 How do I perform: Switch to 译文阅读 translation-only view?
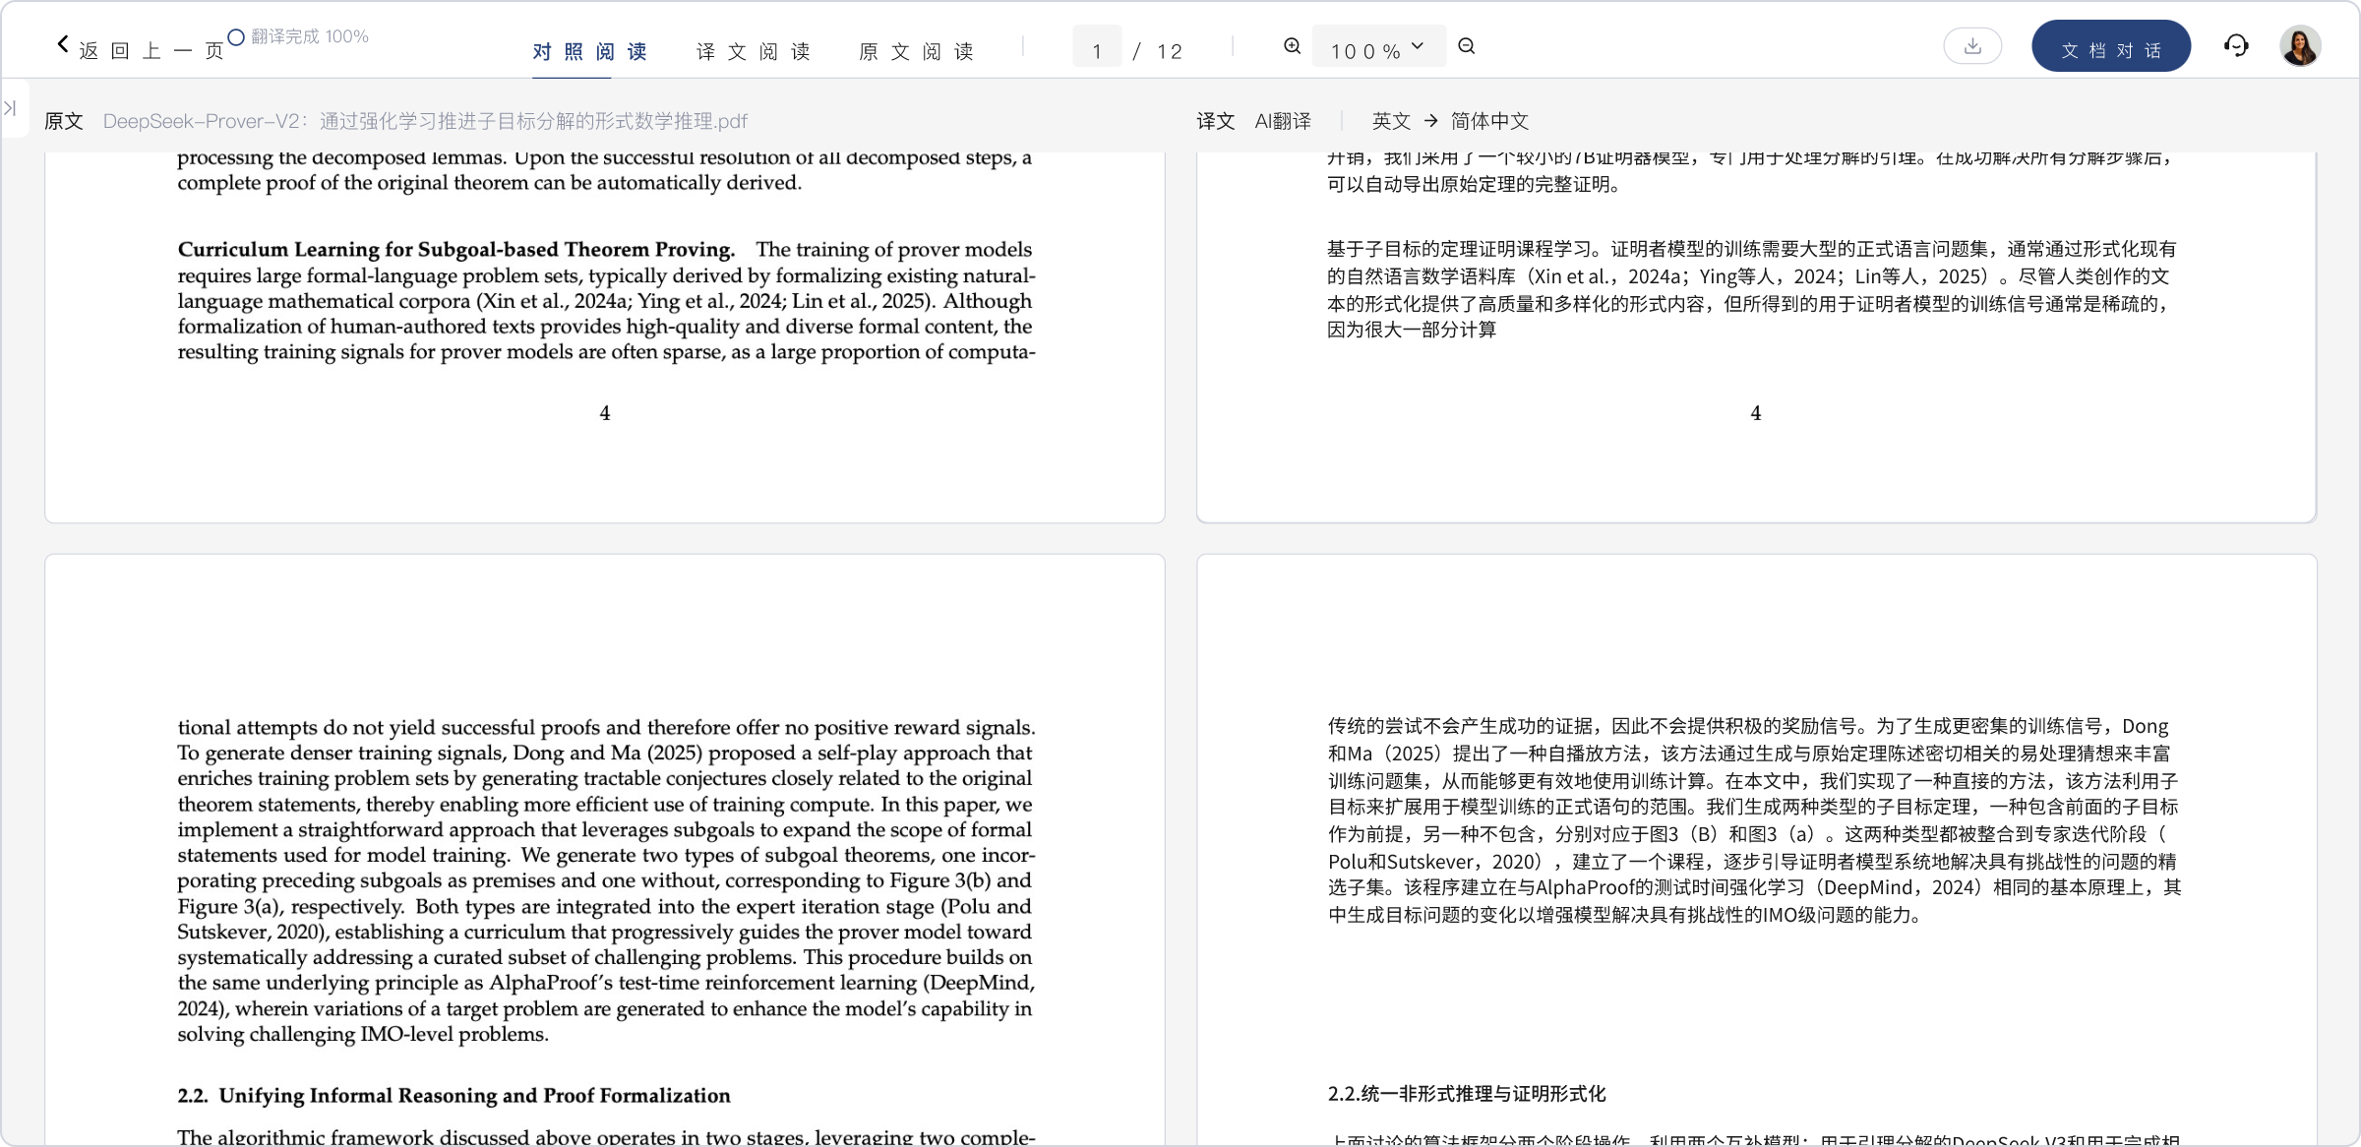[753, 51]
